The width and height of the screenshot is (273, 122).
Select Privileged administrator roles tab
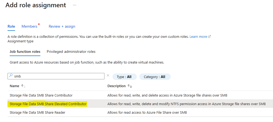click(x=71, y=52)
